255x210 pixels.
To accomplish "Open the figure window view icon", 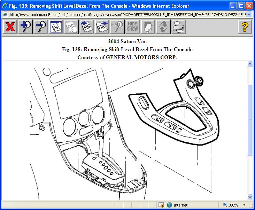I will (56, 27).
